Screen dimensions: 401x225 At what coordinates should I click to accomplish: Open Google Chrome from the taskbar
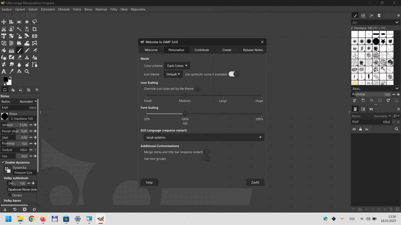32,219
